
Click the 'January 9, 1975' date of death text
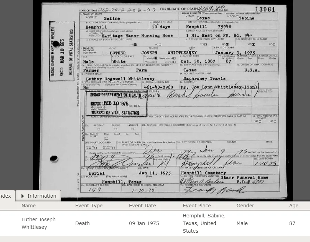click(x=235, y=53)
